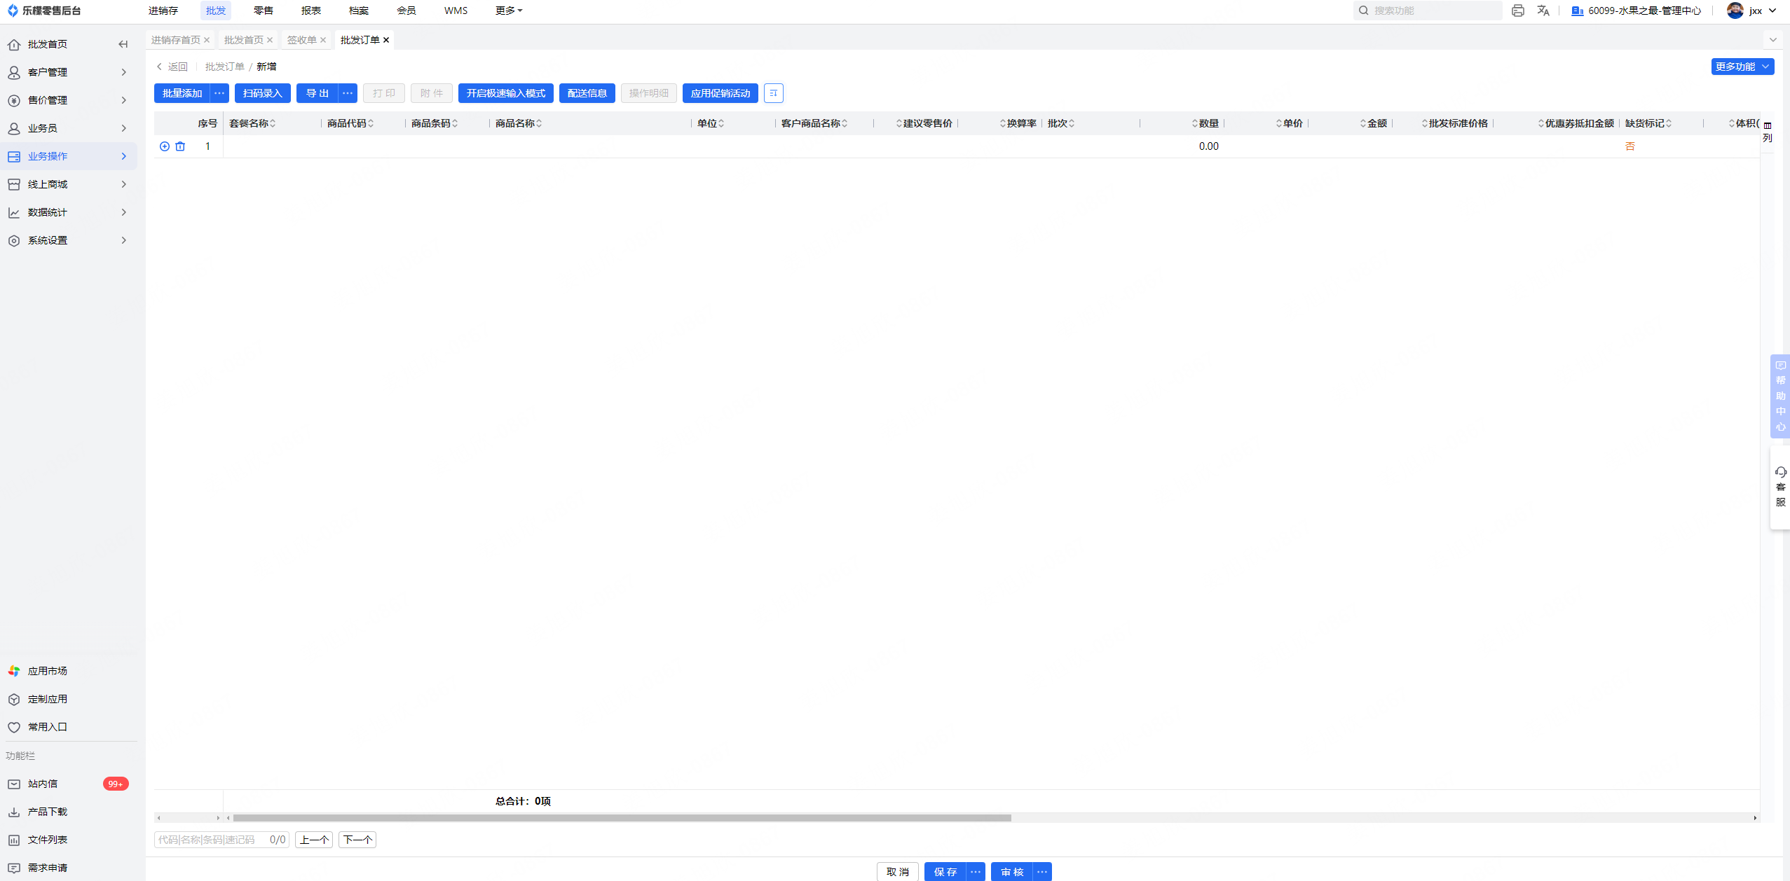Click the printer icon in top bar

click(x=1518, y=11)
